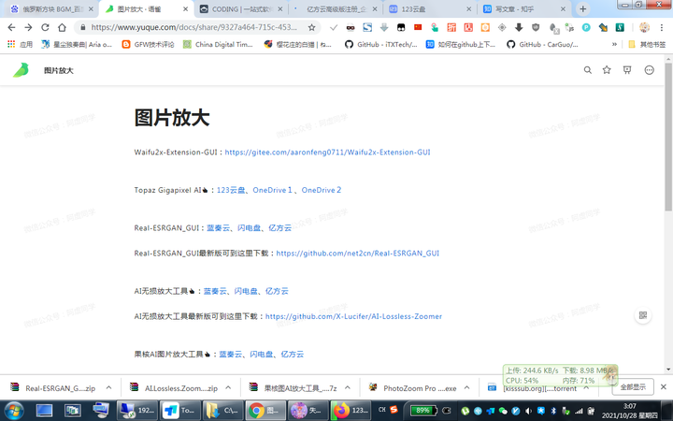This screenshot has width=673, height=421.
Task: Open the C:\ folder taskbar window
Action: click(x=222, y=411)
